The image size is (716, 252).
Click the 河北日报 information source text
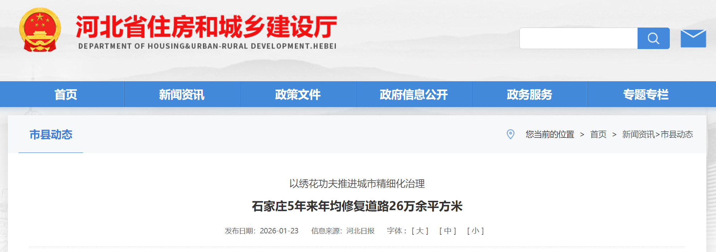[360, 231]
